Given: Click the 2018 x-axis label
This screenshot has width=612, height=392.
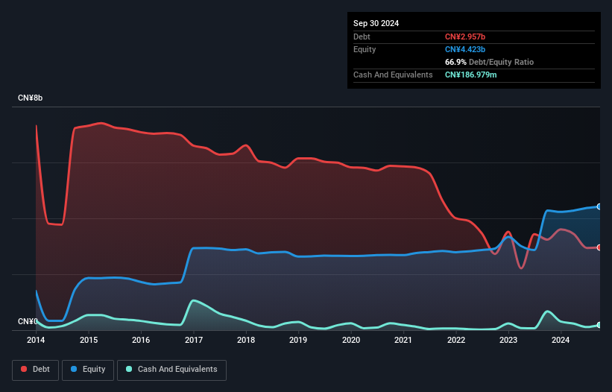Looking at the screenshot, I should (x=246, y=340).
